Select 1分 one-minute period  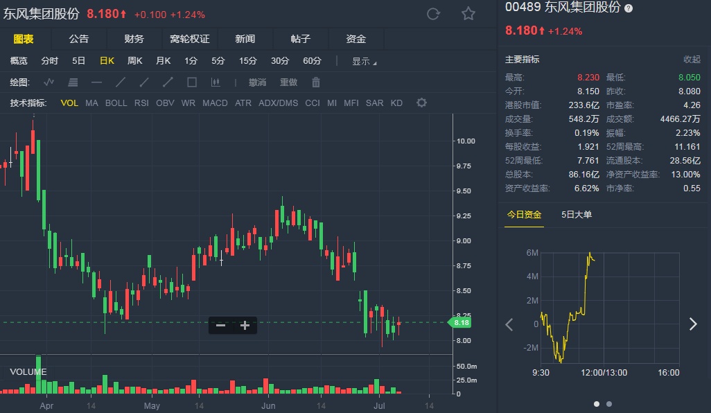(x=191, y=61)
